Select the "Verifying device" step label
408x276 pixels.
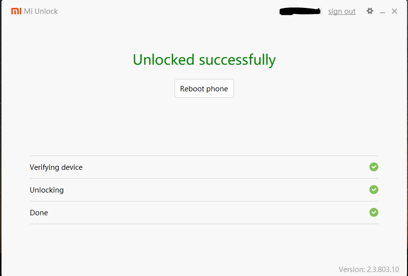point(56,167)
